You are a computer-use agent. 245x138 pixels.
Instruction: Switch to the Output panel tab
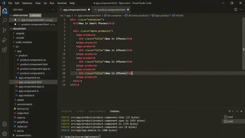(x=80, y=112)
